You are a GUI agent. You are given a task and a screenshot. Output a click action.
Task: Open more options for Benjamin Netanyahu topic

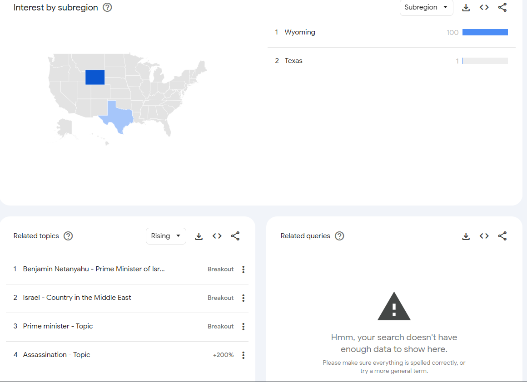(244, 269)
